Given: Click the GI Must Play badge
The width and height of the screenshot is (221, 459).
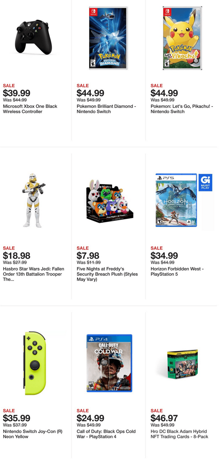Looking at the screenshot, I should click(205, 182).
